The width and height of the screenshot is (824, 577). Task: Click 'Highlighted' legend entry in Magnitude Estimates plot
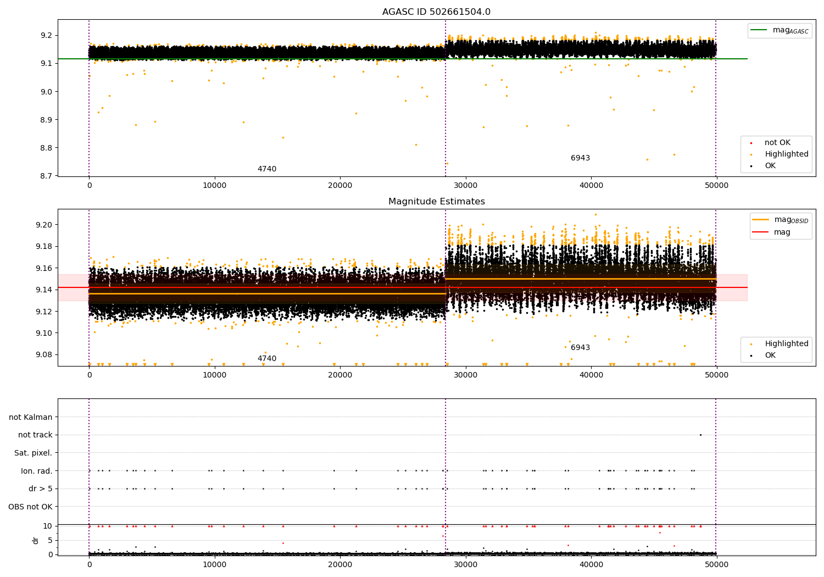point(786,344)
